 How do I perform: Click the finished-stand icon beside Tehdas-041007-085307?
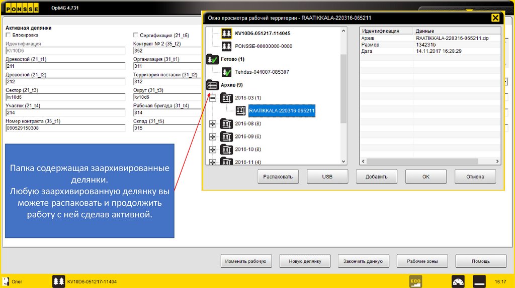[x=226, y=72]
